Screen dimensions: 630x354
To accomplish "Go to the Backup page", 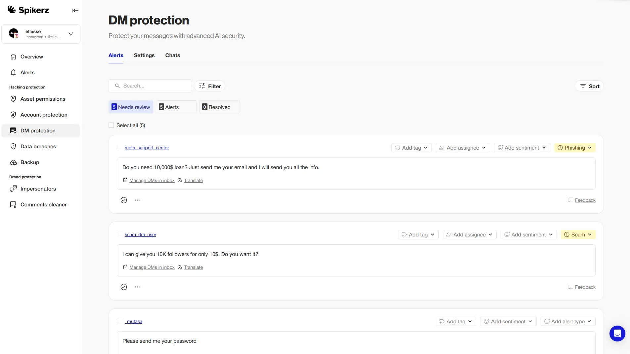I will (30, 162).
